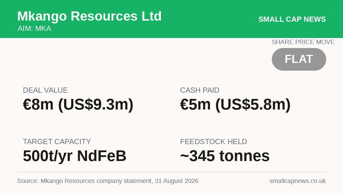Click the DEAL VALUE label
The height and width of the screenshot is (193, 343).
pos(45,90)
